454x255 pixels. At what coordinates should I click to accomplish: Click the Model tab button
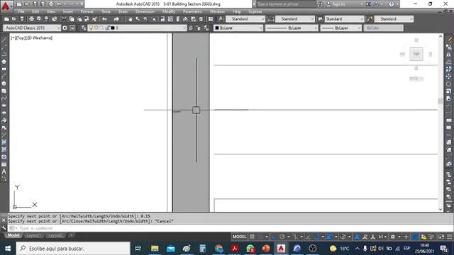tap(13, 235)
